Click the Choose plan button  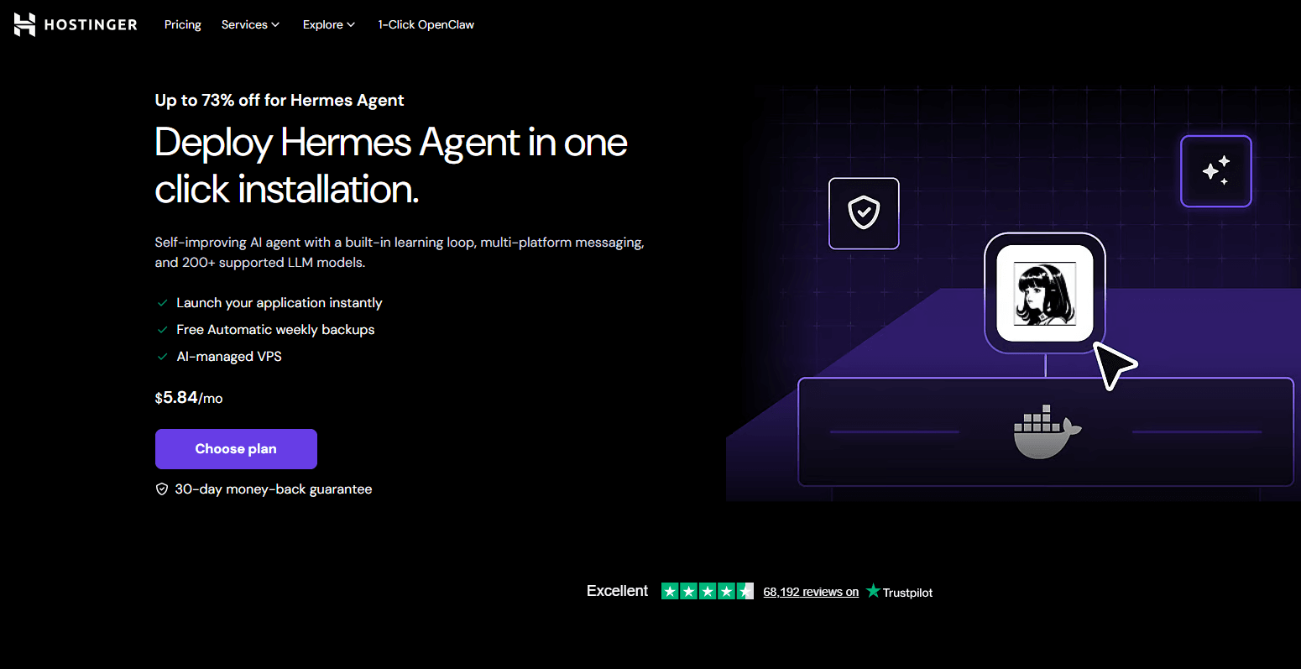pos(236,449)
